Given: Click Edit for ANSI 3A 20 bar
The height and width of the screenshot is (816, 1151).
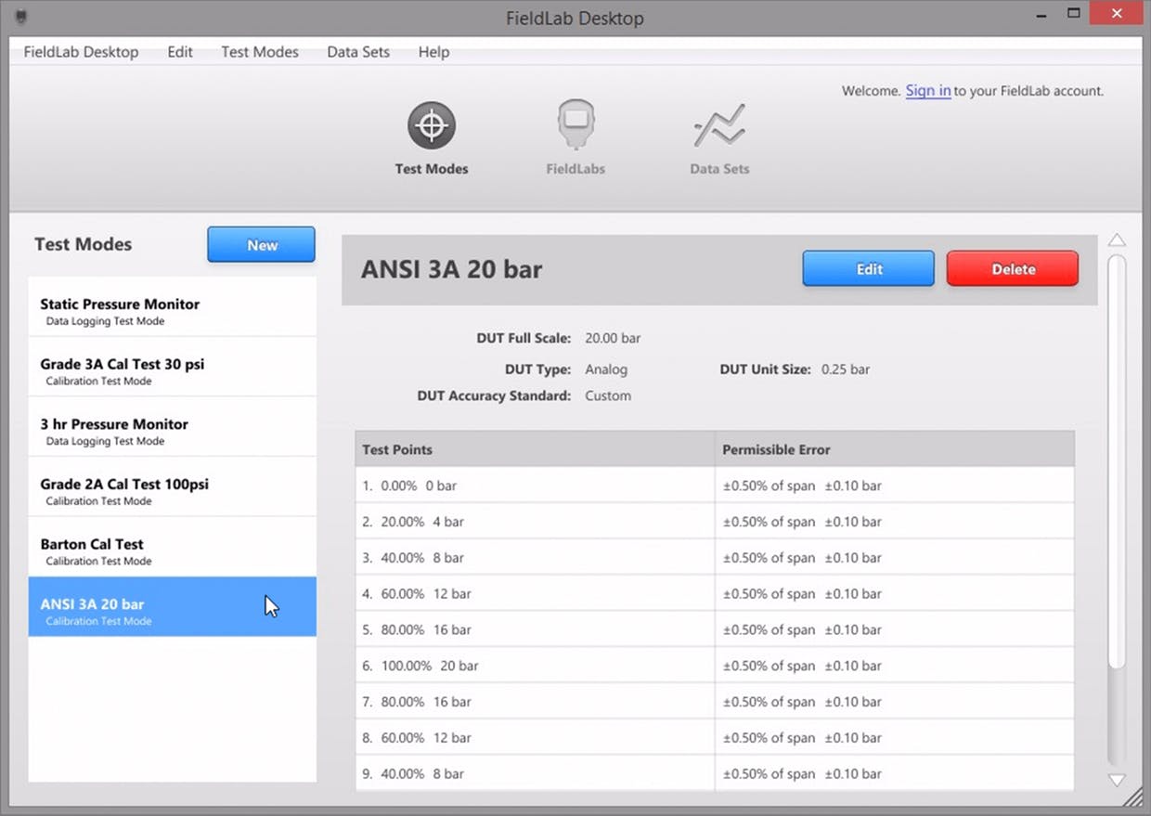Looking at the screenshot, I should [869, 269].
